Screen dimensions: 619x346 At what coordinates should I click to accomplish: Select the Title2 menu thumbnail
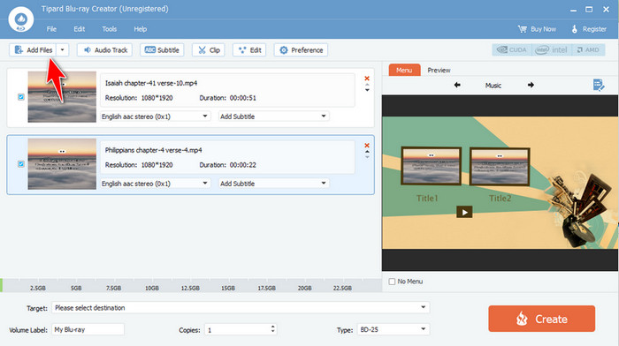point(500,166)
